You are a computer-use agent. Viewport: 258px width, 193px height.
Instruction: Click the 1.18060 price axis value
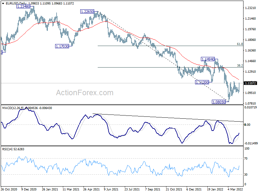coord(251,40)
